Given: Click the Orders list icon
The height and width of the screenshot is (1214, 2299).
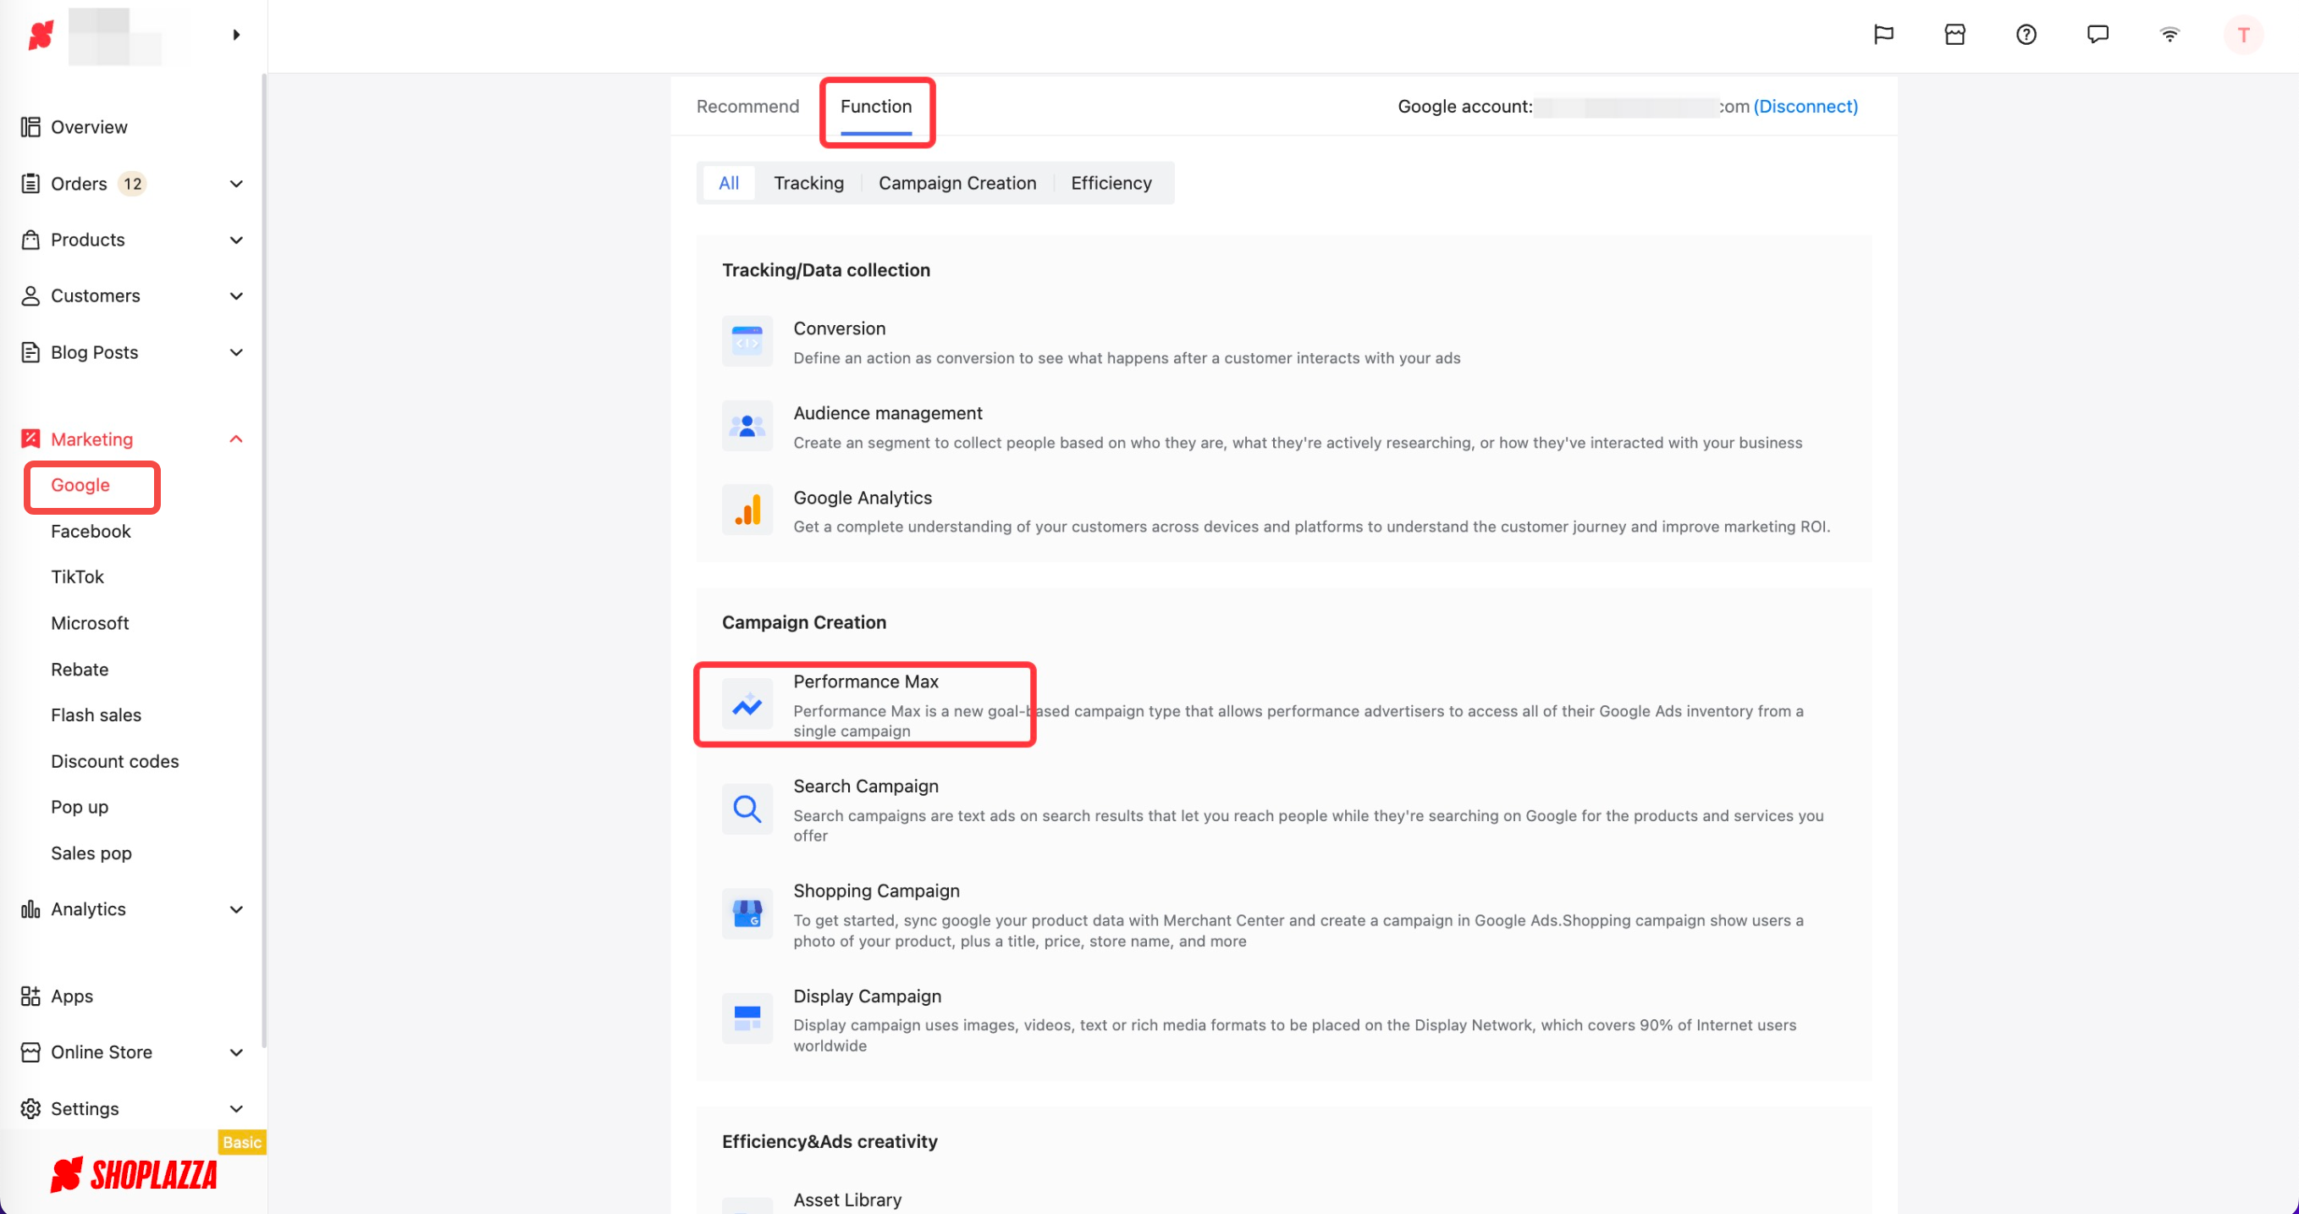Looking at the screenshot, I should point(30,184).
